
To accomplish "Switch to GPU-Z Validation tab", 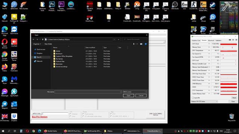I will point(218,41).
